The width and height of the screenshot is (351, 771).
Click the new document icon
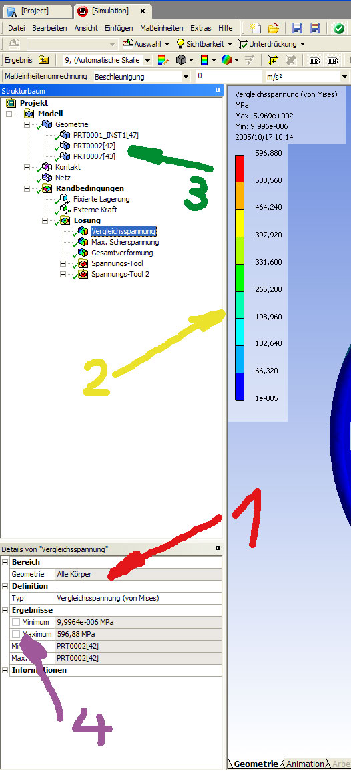(255, 28)
